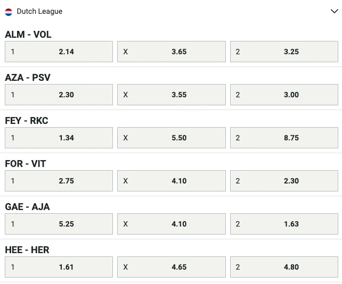Bet on RKC away win at 8.75
The width and height of the screenshot is (342, 284).
(284, 138)
